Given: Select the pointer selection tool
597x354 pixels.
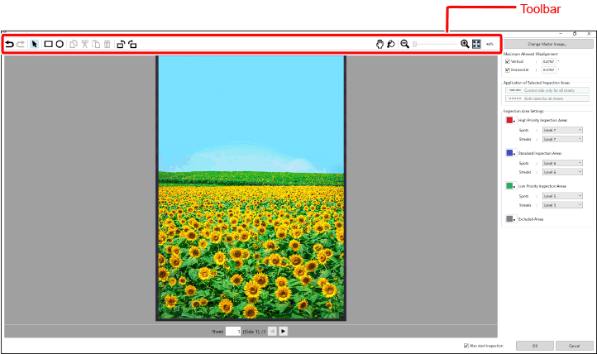Looking at the screenshot, I should [35, 44].
